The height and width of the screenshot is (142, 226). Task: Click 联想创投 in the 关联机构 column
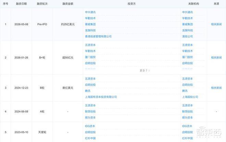(x=187, y=112)
